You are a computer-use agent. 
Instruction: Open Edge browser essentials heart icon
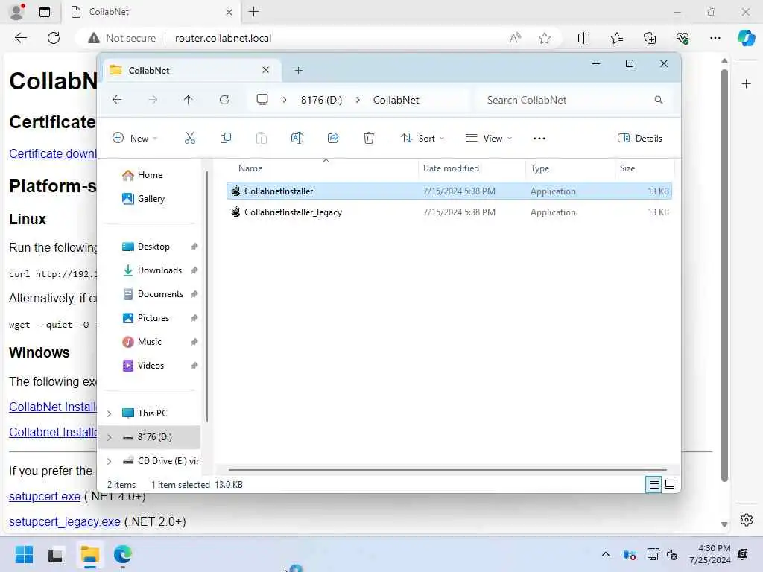click(683, 38)
